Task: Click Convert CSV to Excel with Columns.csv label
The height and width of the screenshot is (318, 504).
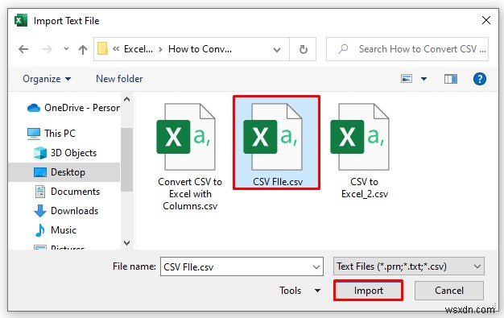Action: tap(190, 194)
